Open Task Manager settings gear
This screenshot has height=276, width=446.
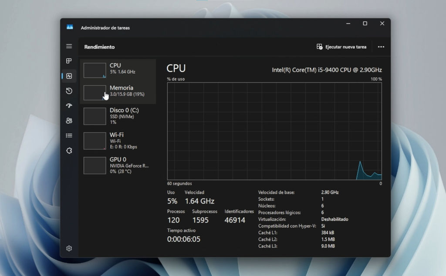69,249
